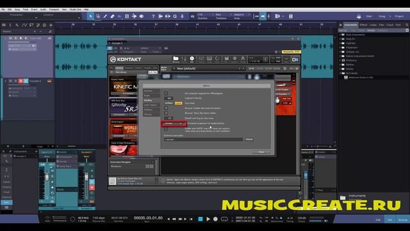Open the Snap Adaptive dropdown

coord(242,14)
